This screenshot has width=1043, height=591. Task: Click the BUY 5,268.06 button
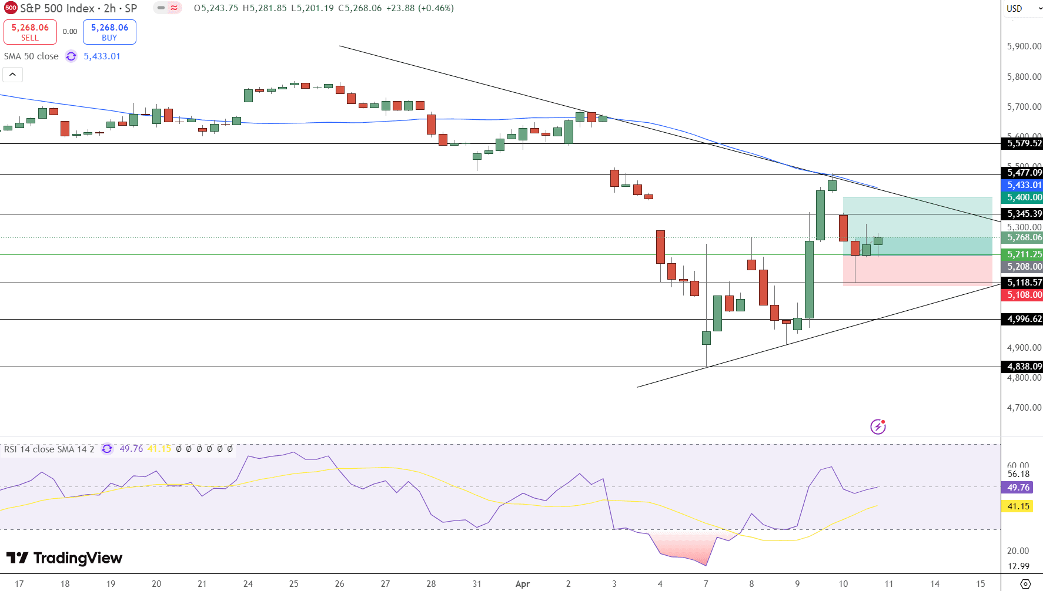click(109, 32)
